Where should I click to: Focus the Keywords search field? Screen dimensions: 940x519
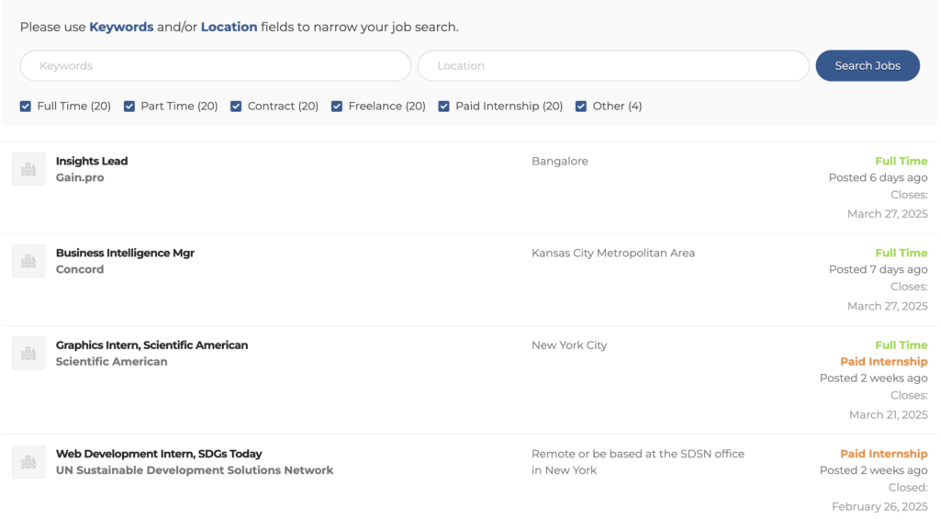point(216,66)
